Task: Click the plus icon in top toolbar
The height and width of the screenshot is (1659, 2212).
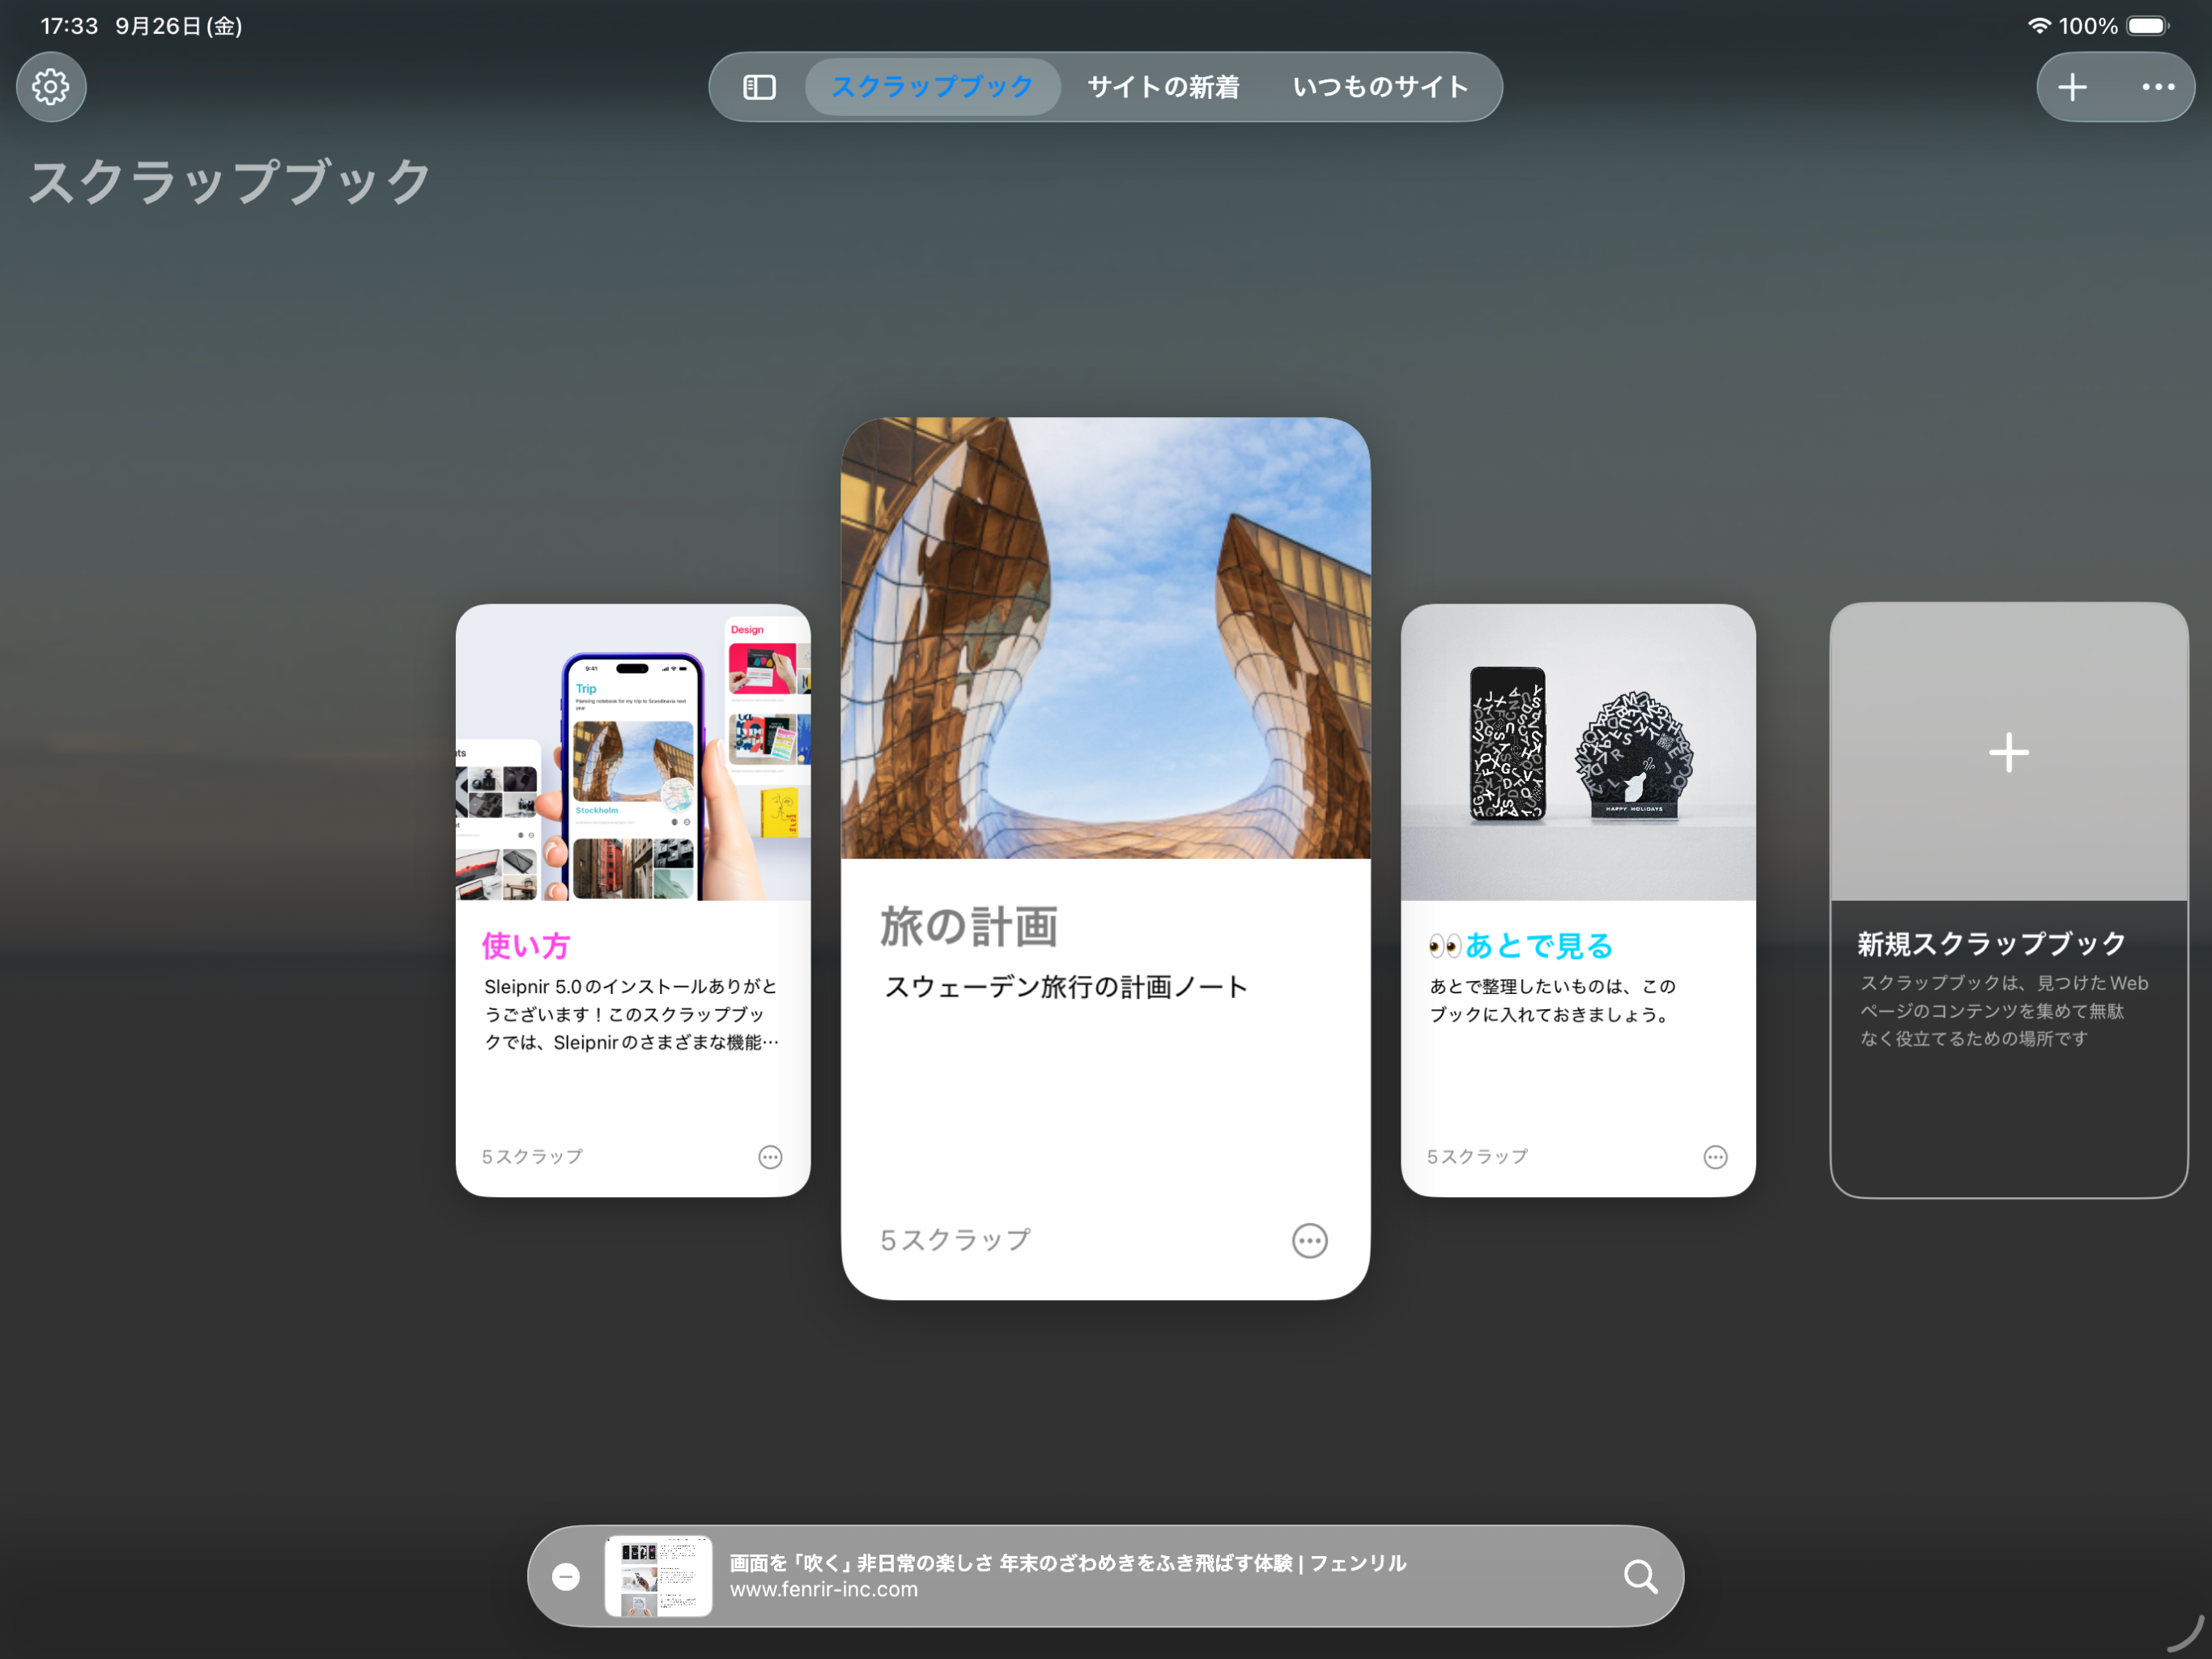Action: point(2072,87)
